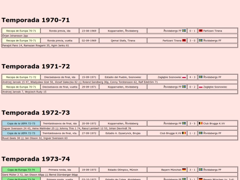Click the 'Ronda previa, ida' cell

click(60, 31)
